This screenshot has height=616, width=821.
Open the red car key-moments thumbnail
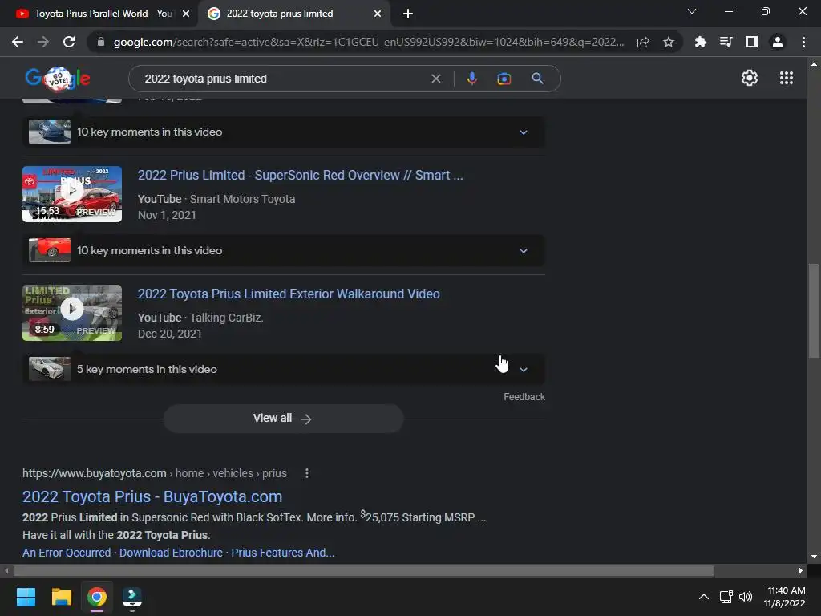50,250
